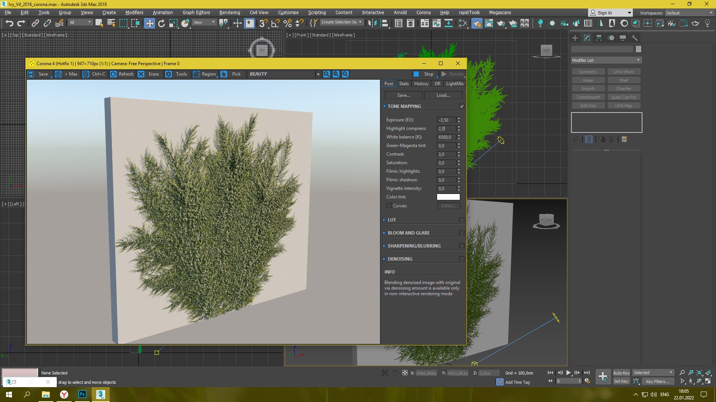Open the Selected key filter dropdown
Image resolution: width=716 pixels, height=402 pixels.
(x=653, y=373)
